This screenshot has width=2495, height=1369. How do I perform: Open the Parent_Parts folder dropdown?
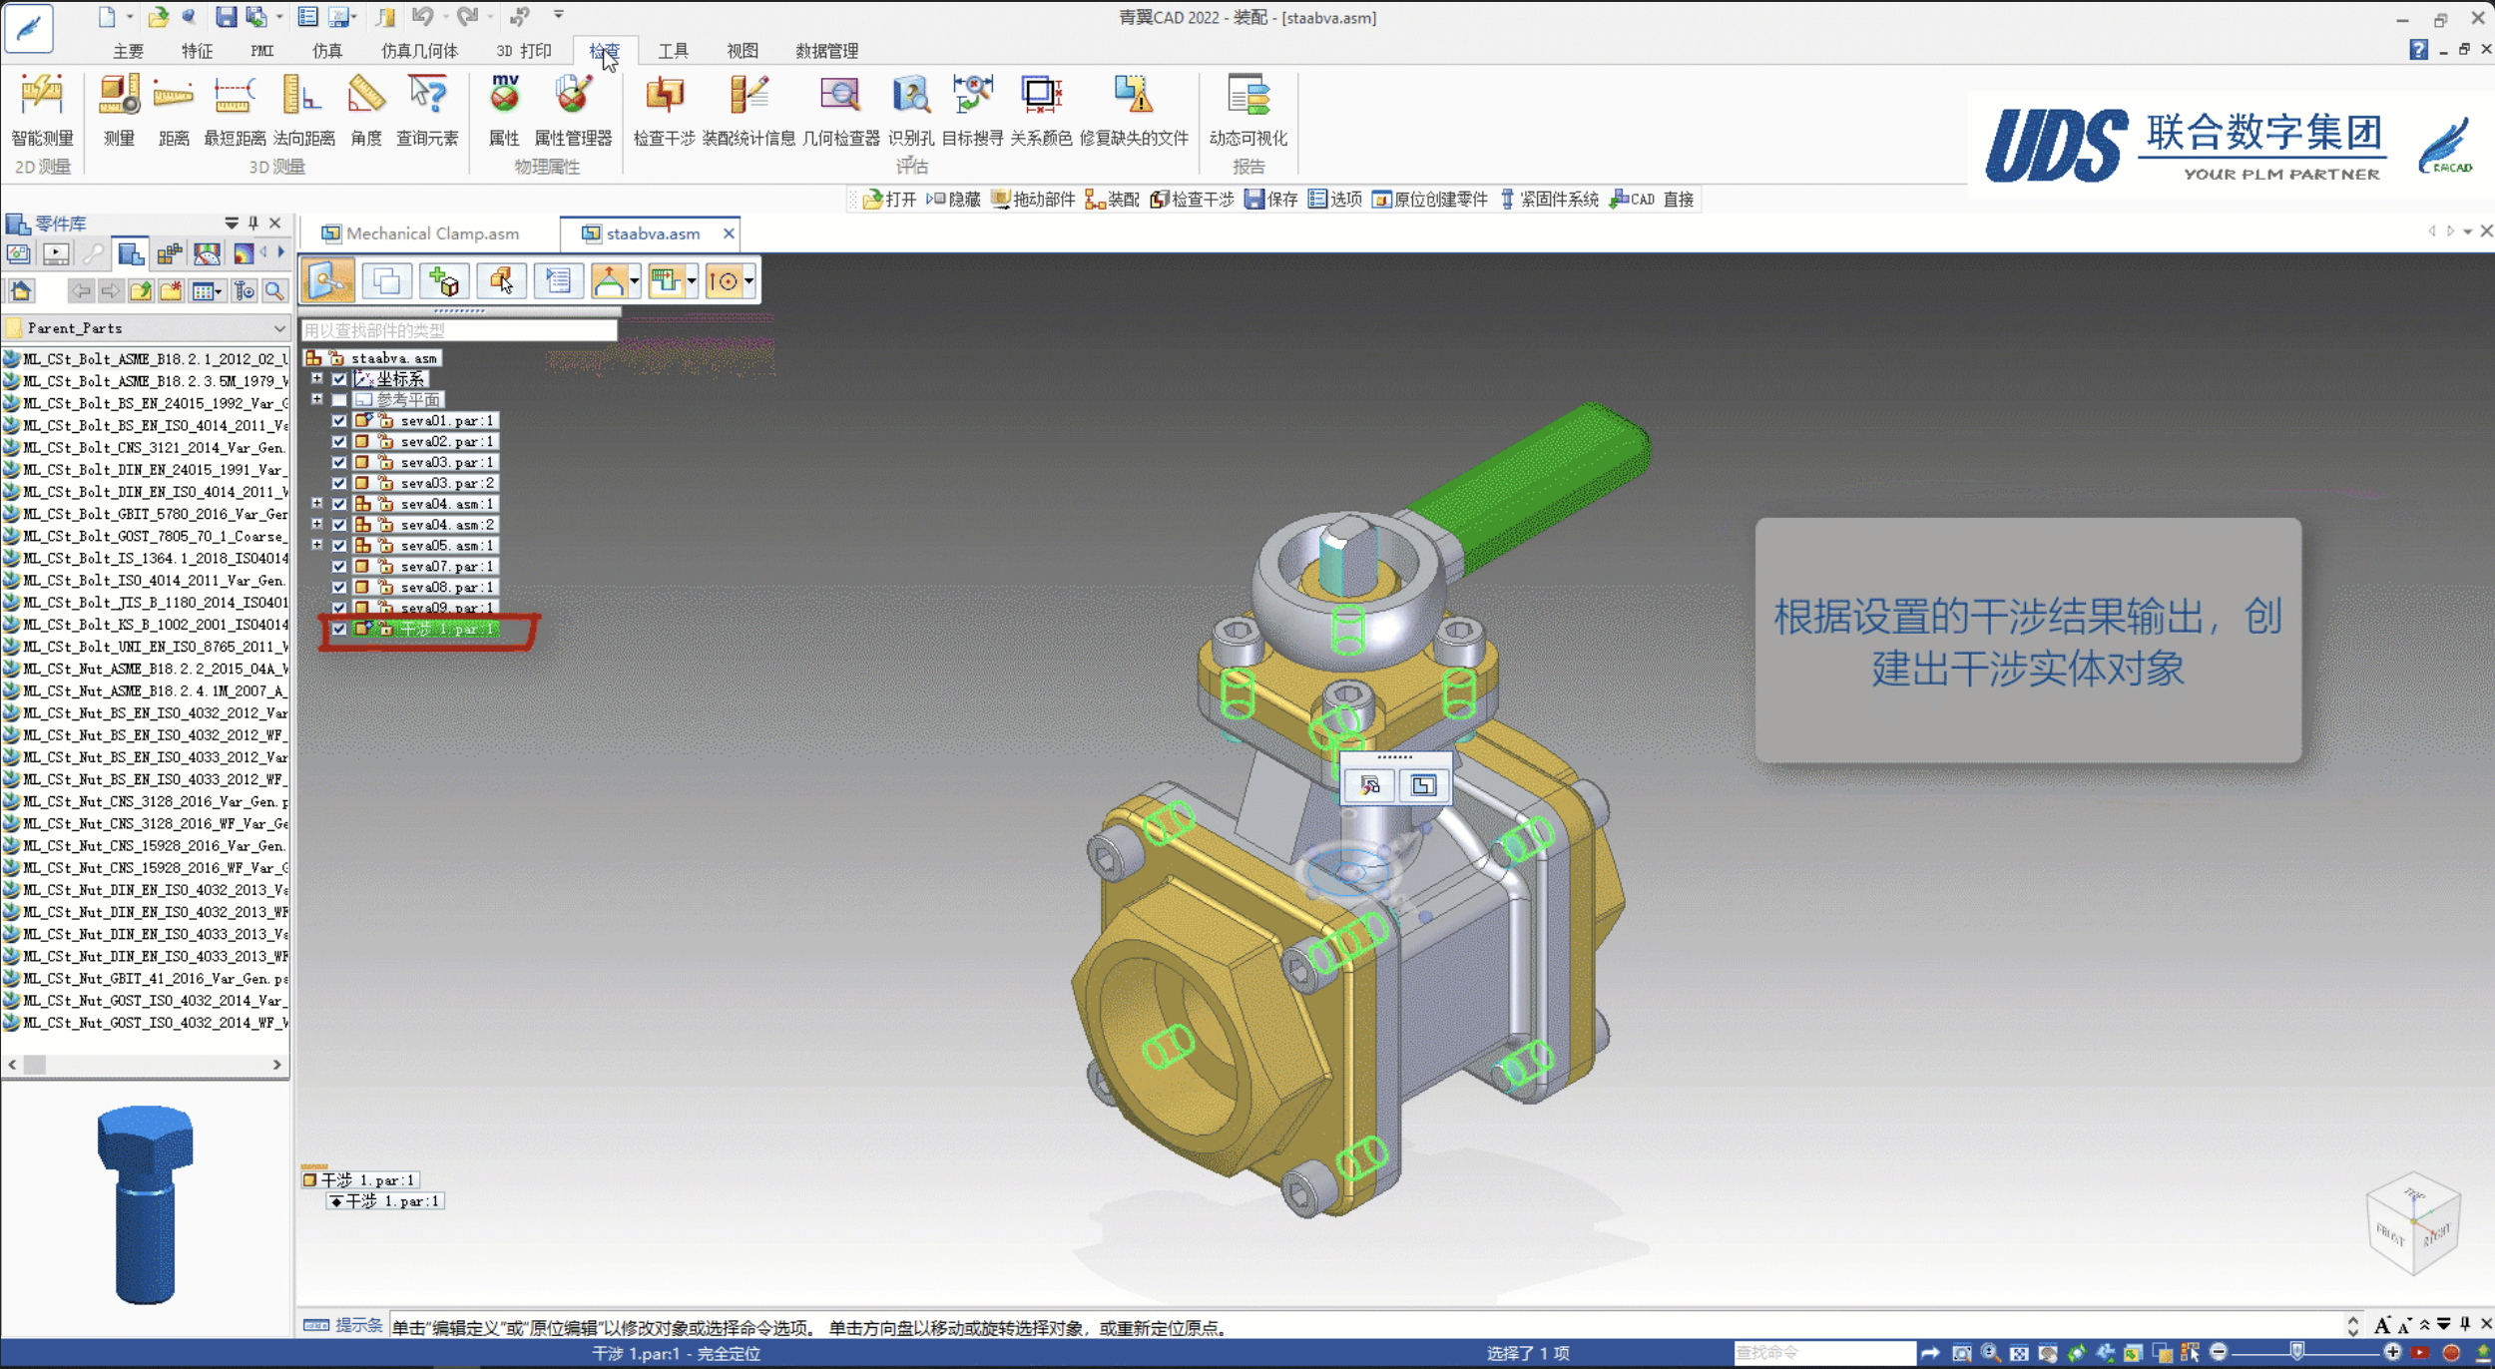click(279, 328)
